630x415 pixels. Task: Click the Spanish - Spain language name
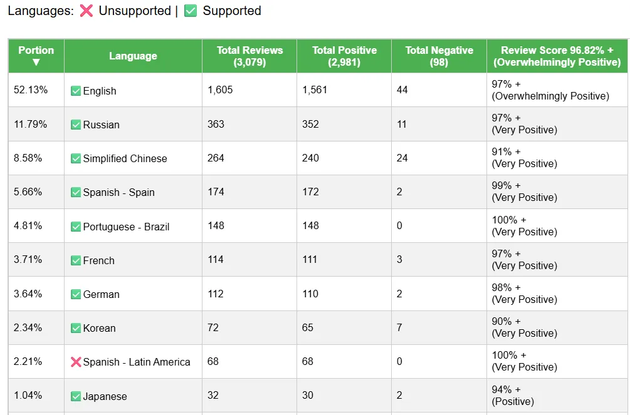pos(118,192)
